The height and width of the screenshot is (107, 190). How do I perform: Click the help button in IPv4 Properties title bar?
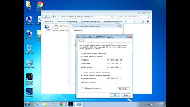pos(125,37)
